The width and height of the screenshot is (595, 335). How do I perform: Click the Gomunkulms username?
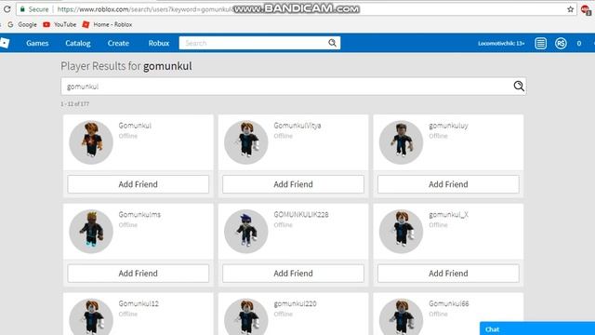tap(139, 214)
